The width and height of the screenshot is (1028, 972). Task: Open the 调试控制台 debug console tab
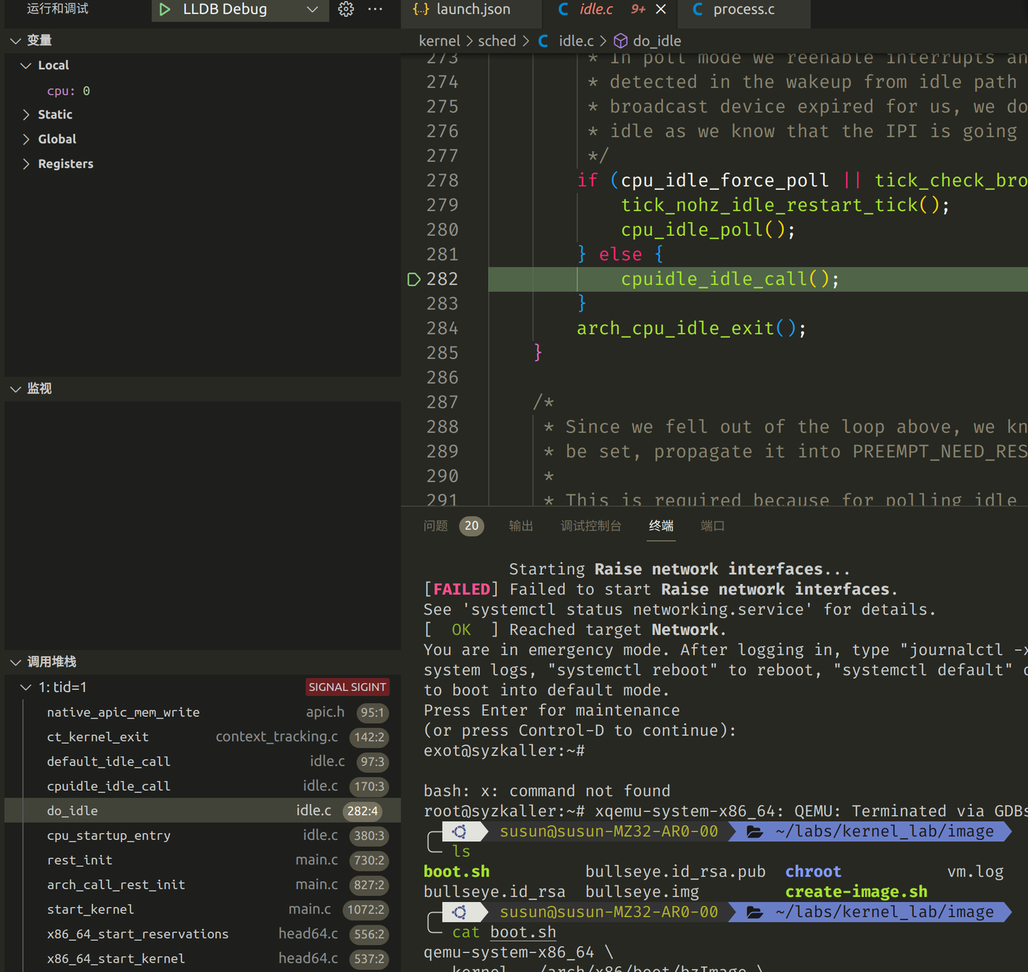point(590,526)
